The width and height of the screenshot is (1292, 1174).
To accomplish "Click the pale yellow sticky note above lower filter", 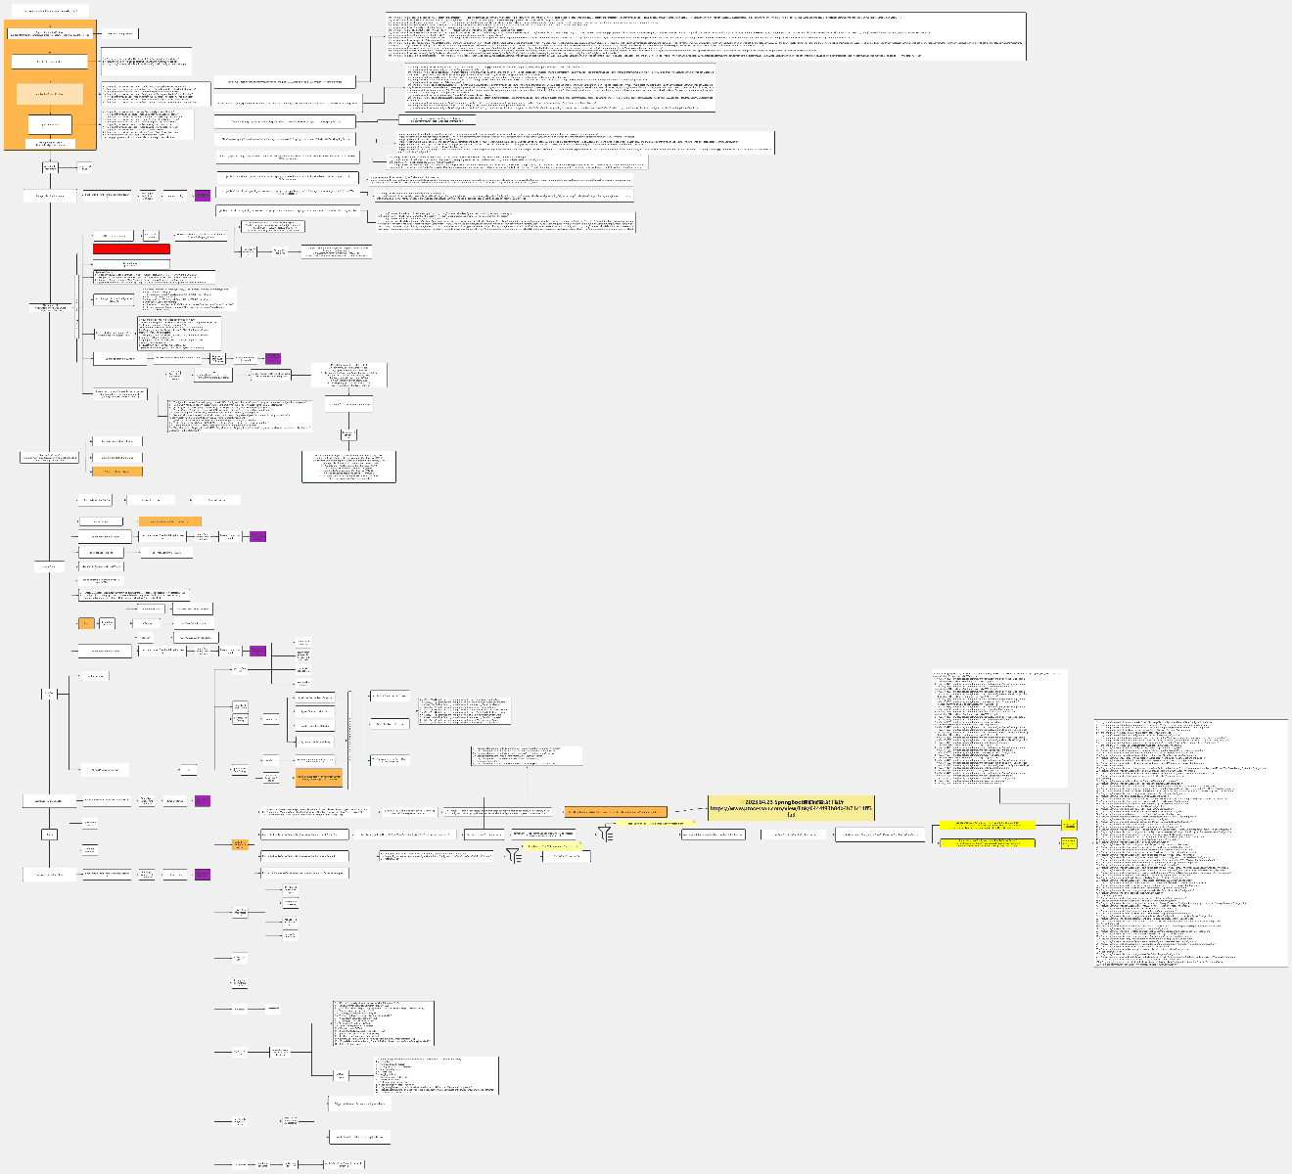I will pyautogui.click(x=551, y=845).
